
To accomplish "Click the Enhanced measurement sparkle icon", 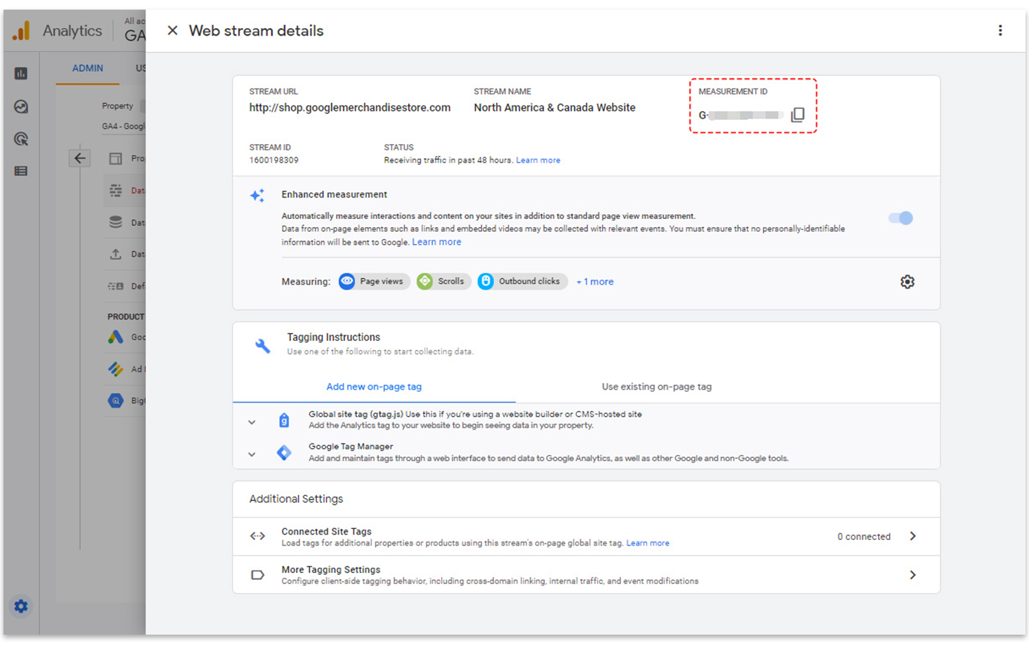I will point(257,196).
